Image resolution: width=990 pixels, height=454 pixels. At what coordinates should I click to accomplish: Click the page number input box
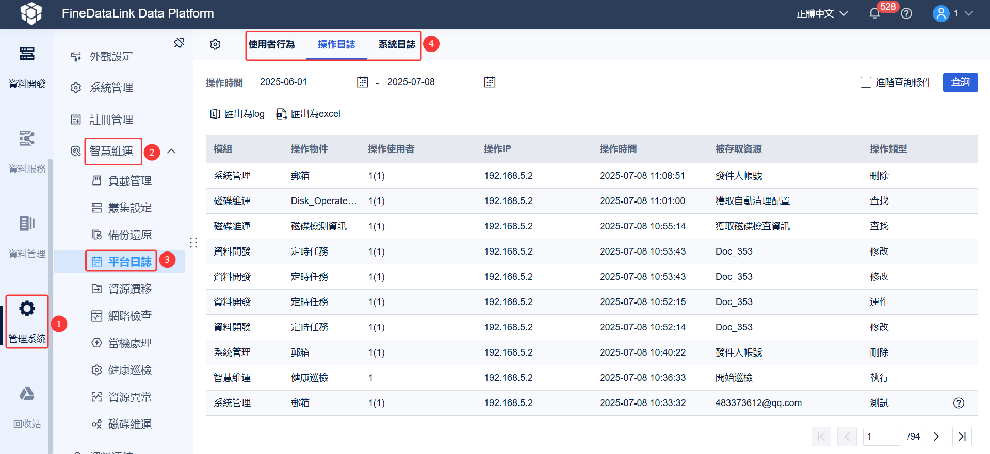coord(882,436)
